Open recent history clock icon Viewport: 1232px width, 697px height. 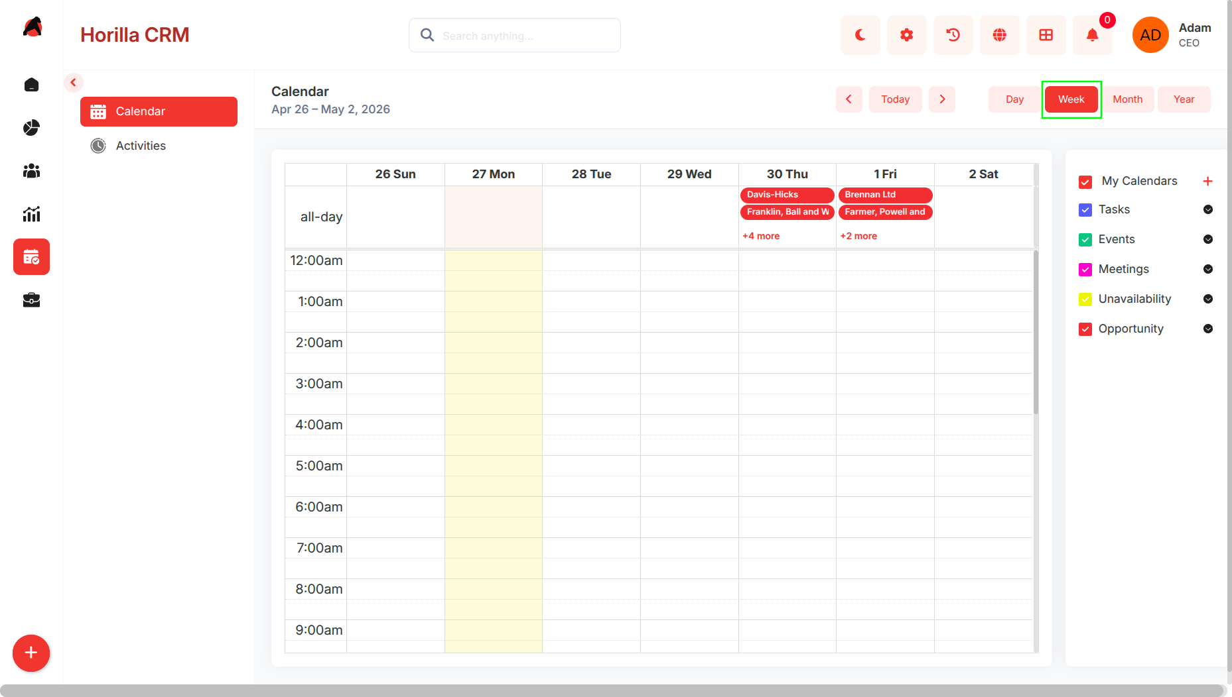coord(953,35)
